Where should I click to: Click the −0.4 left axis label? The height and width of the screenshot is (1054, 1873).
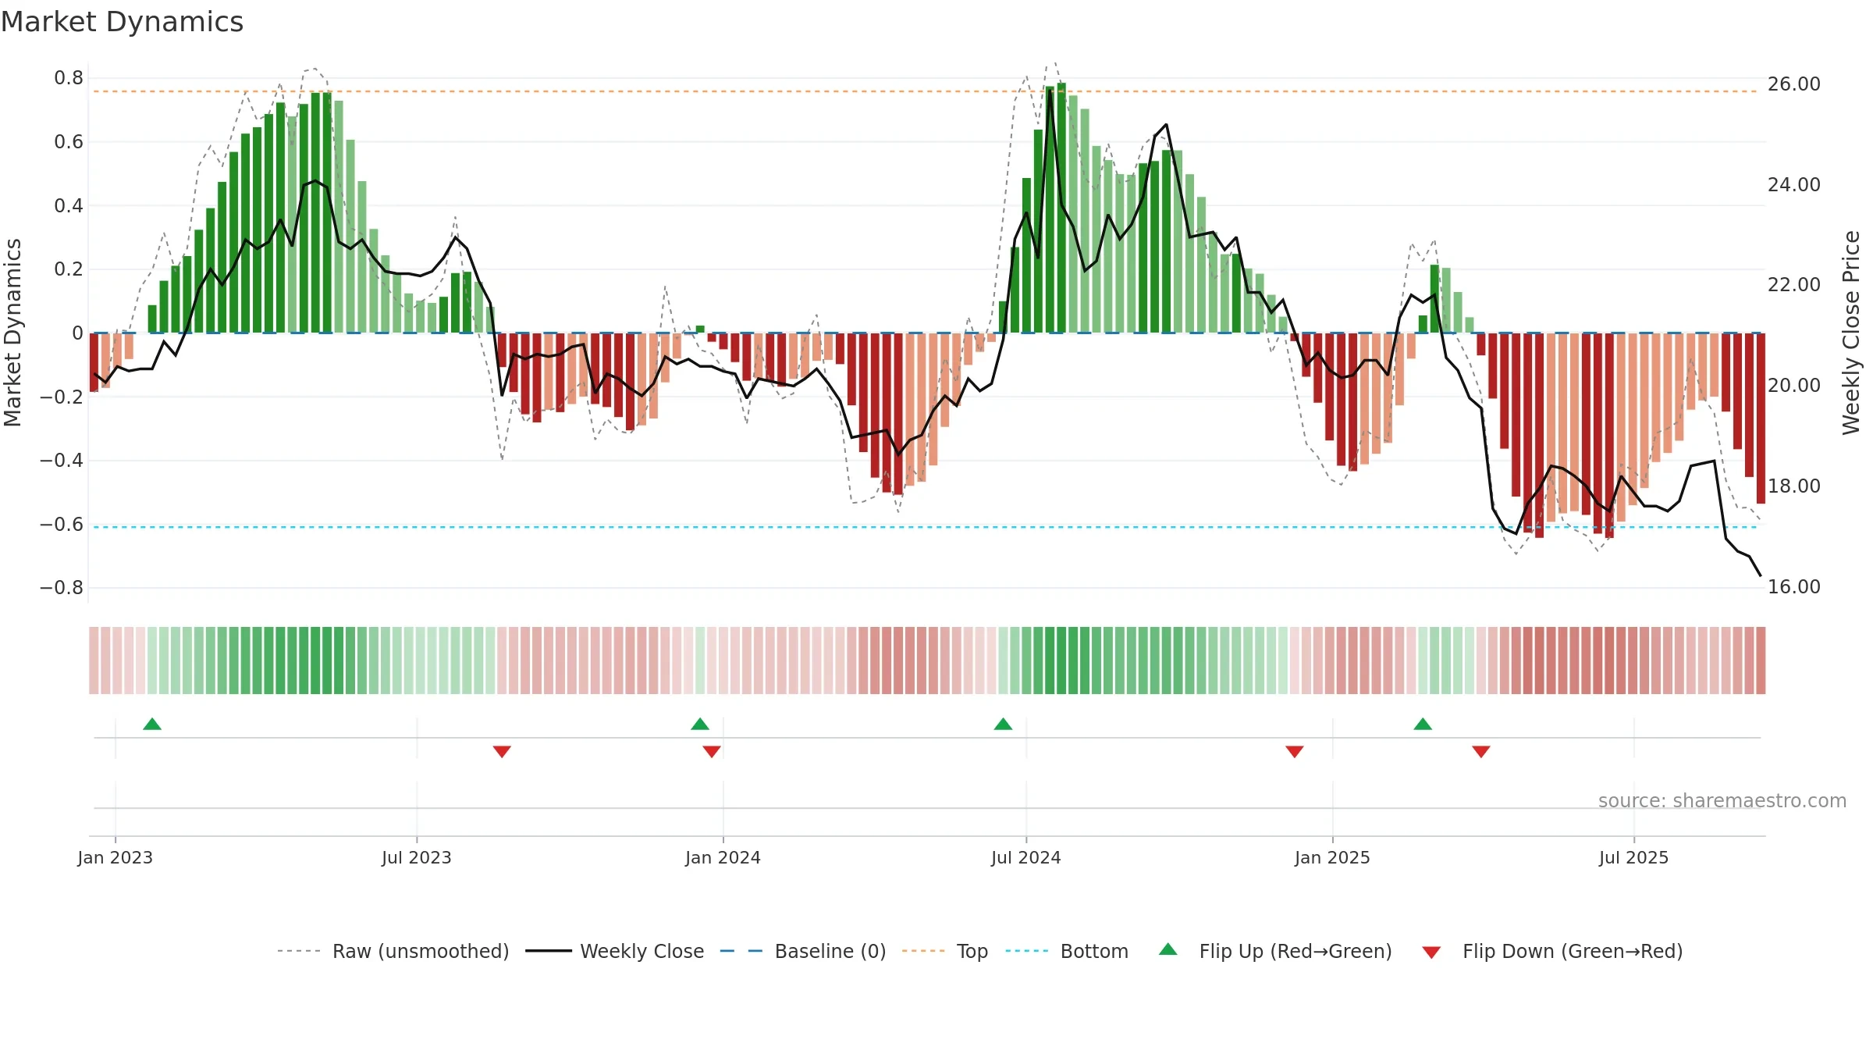[62, 461]
